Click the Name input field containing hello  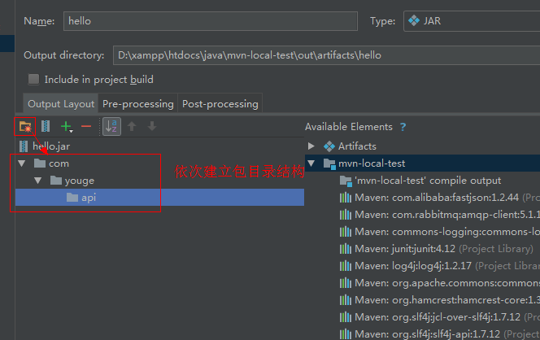[211, 21]
